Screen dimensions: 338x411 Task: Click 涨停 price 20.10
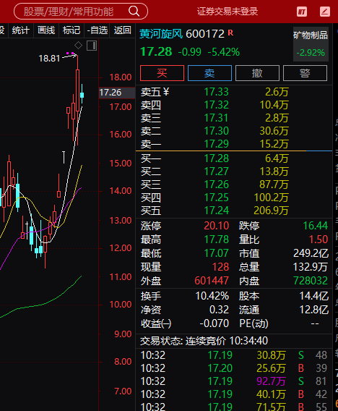pos(217,226)
